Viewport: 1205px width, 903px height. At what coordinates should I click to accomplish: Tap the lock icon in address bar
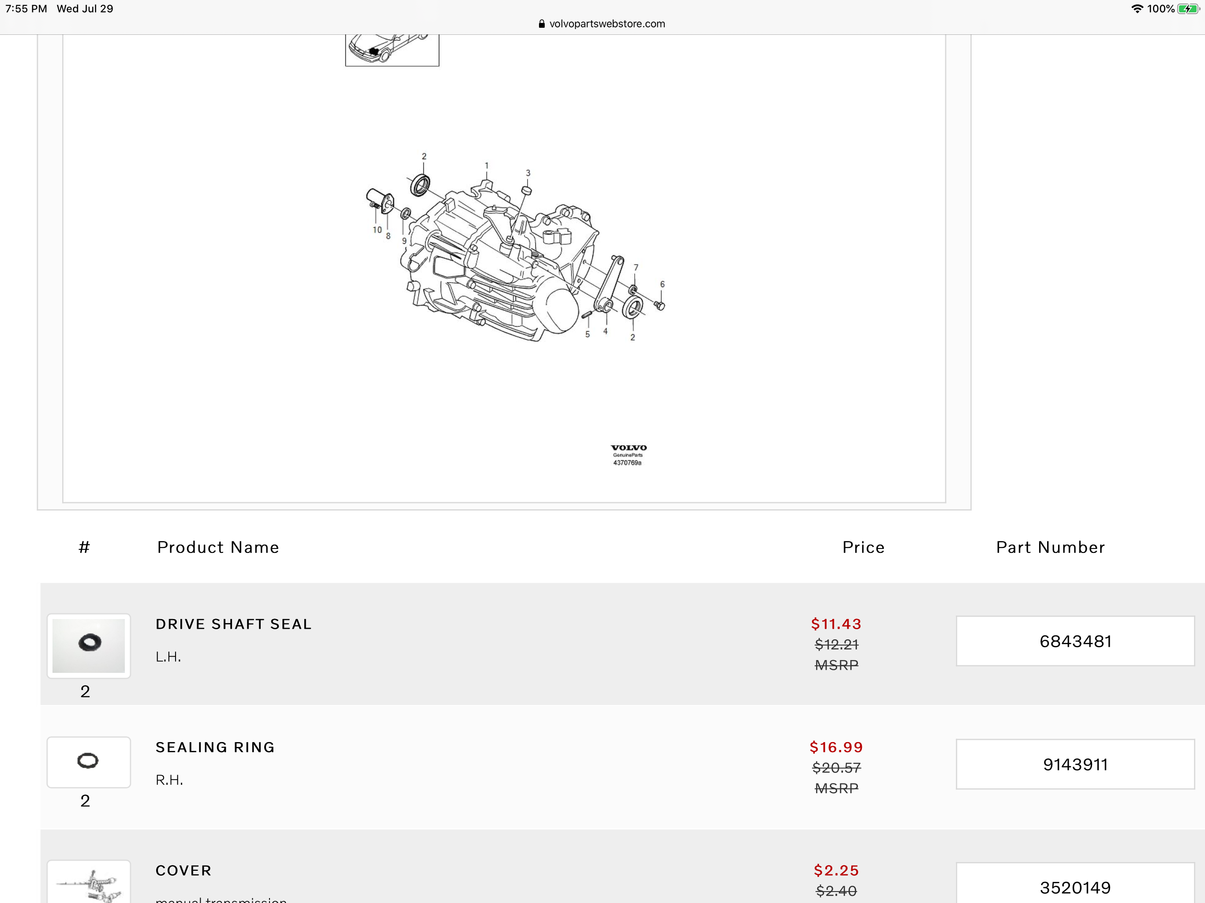coord(542,24)
